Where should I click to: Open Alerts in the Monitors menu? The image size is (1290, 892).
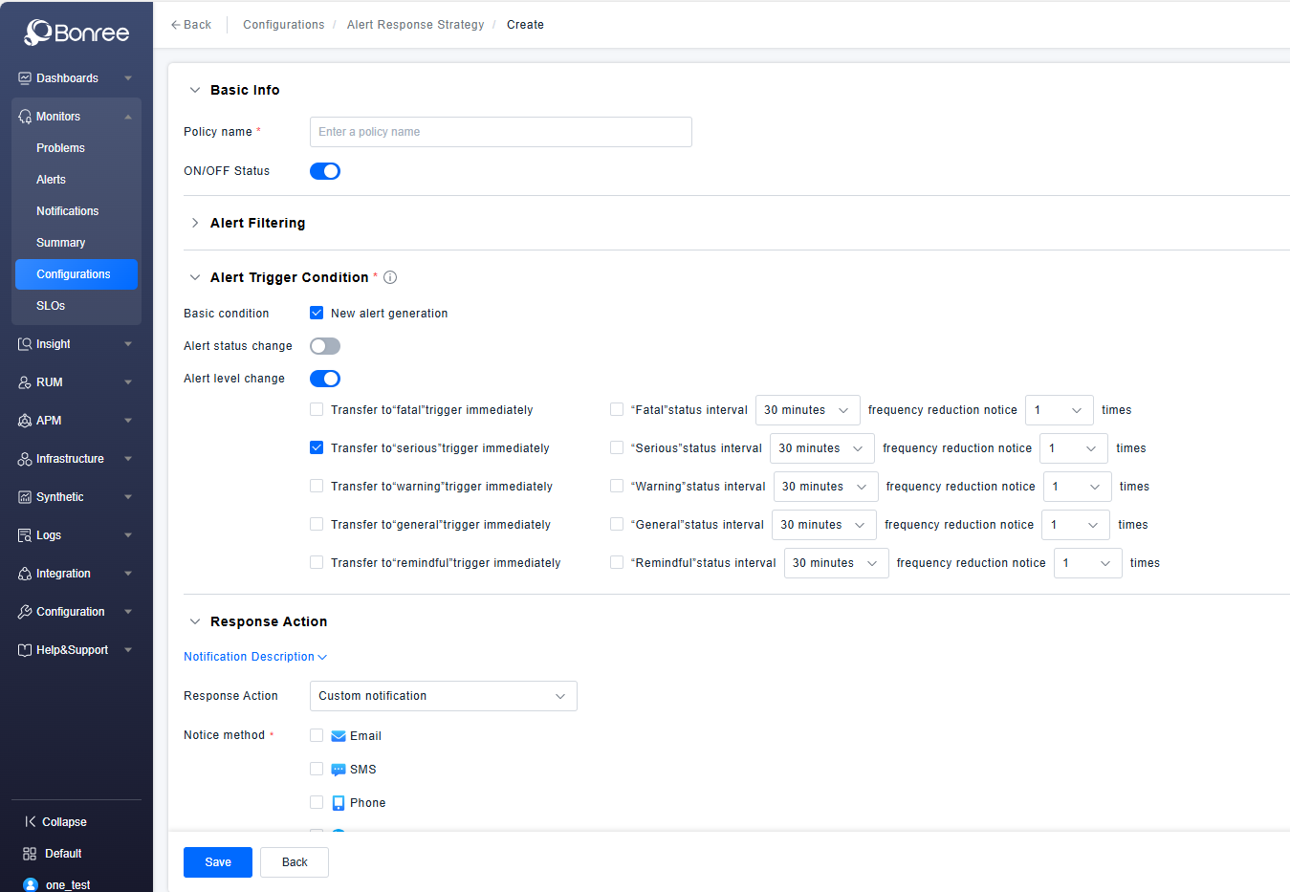pos(52,180)
